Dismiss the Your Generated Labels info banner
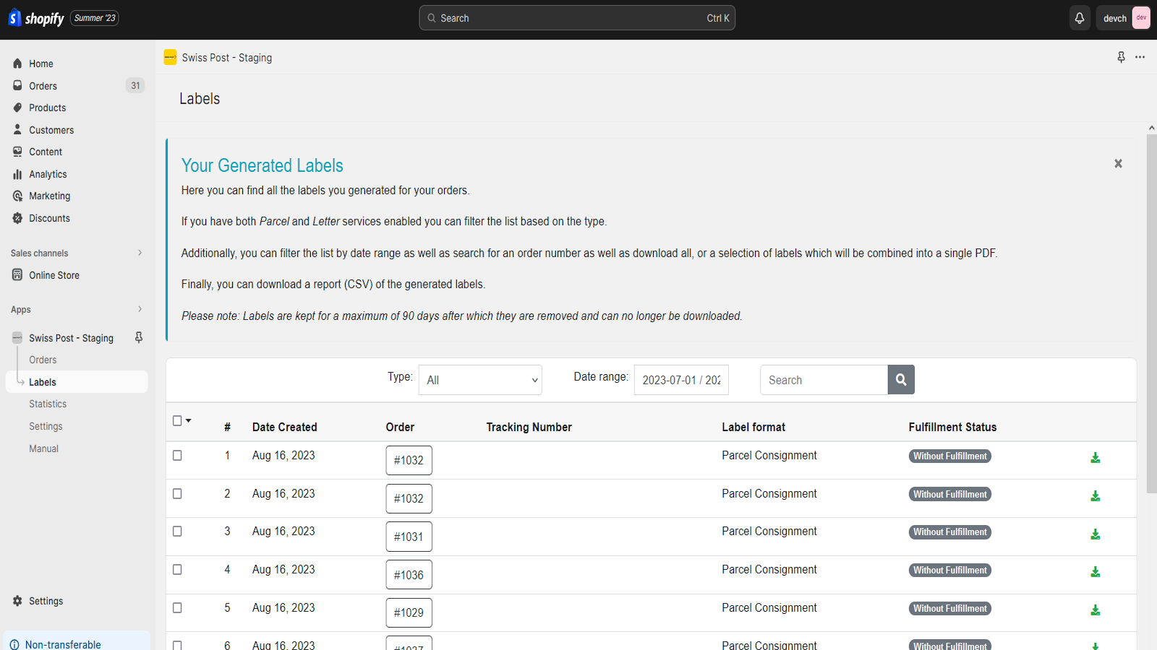This screenshot has height=650, width=1157. click(1118, 164)
